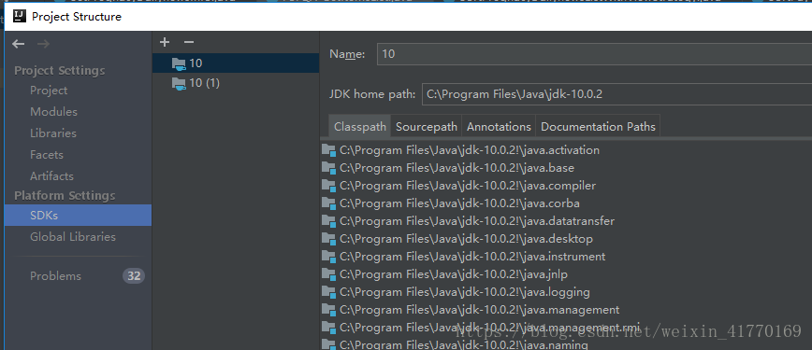Open Global Libraries page

coord(73,237)
